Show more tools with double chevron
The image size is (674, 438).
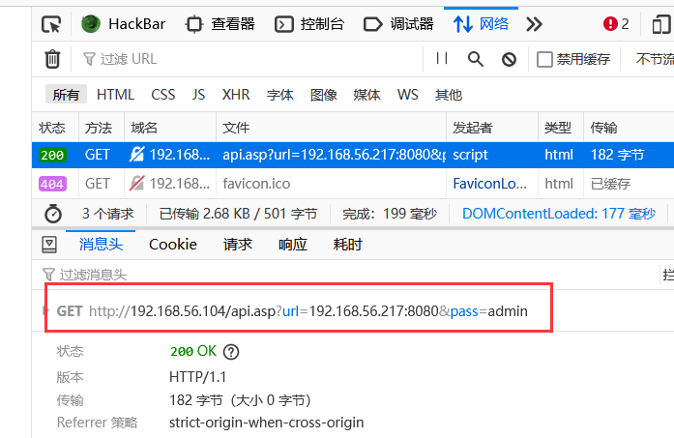pyautogui.click(x=534, y=24)
